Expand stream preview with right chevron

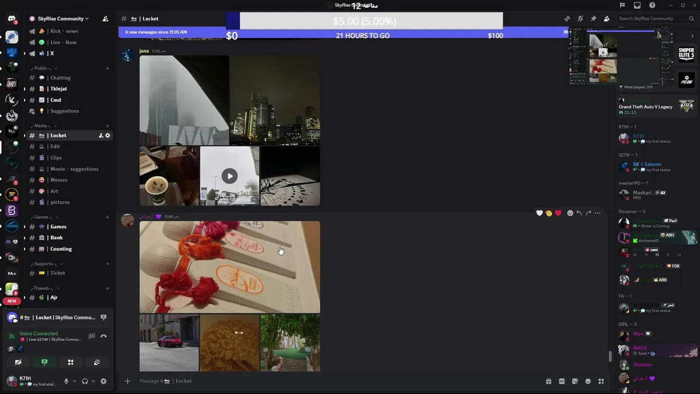[x=692, y=36]
